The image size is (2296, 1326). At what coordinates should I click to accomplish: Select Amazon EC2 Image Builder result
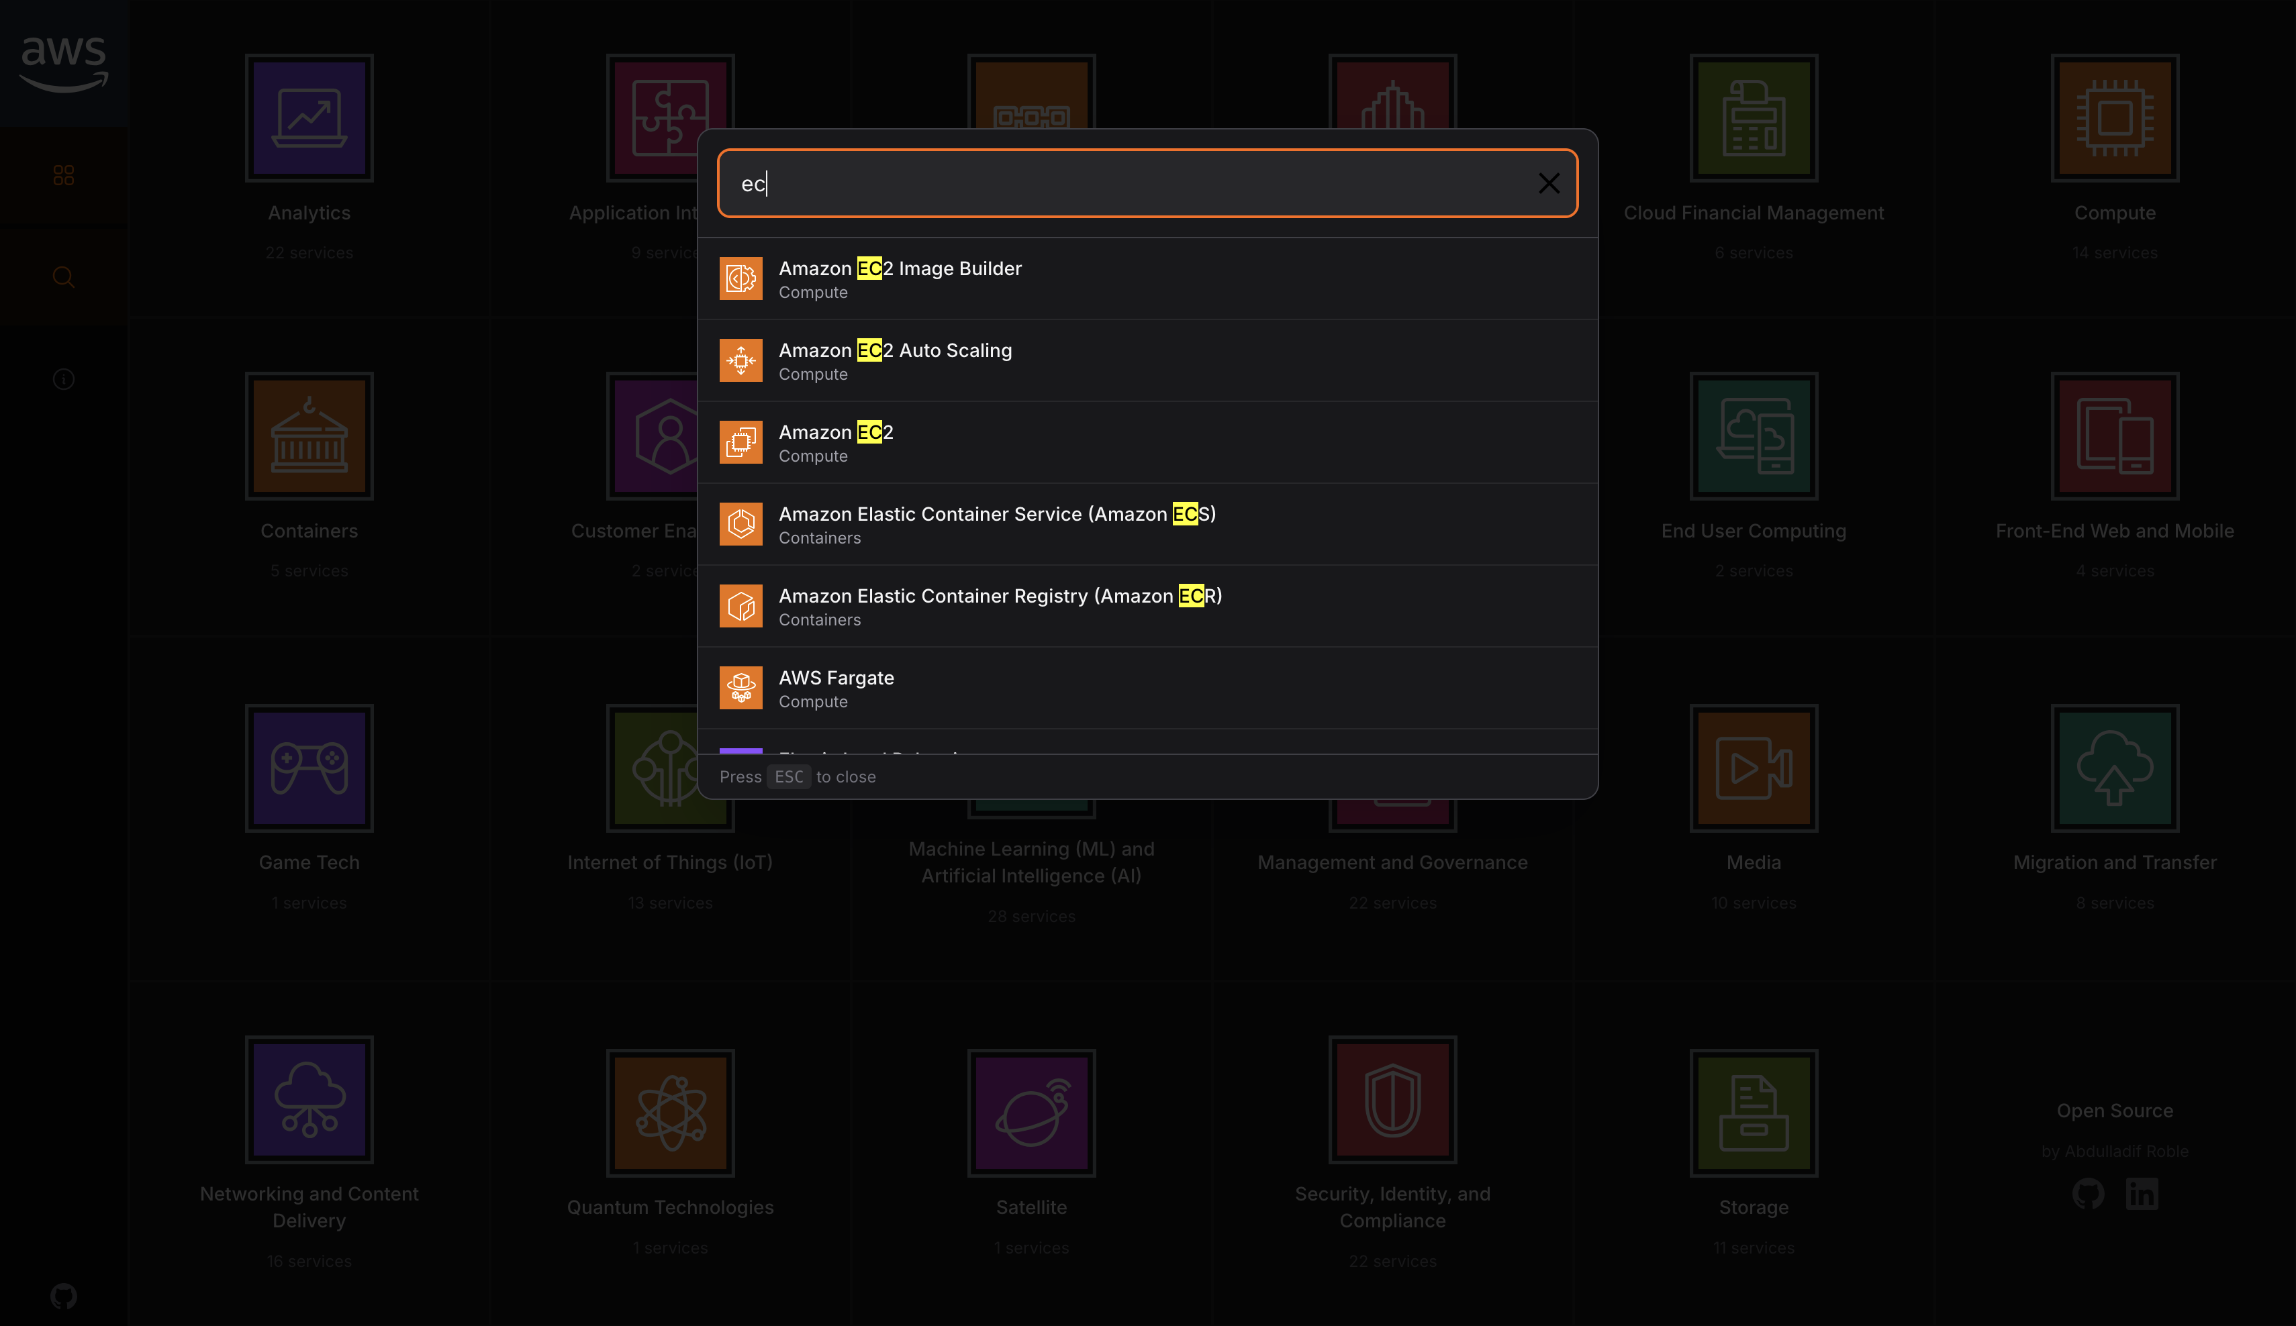[1148, 278]
